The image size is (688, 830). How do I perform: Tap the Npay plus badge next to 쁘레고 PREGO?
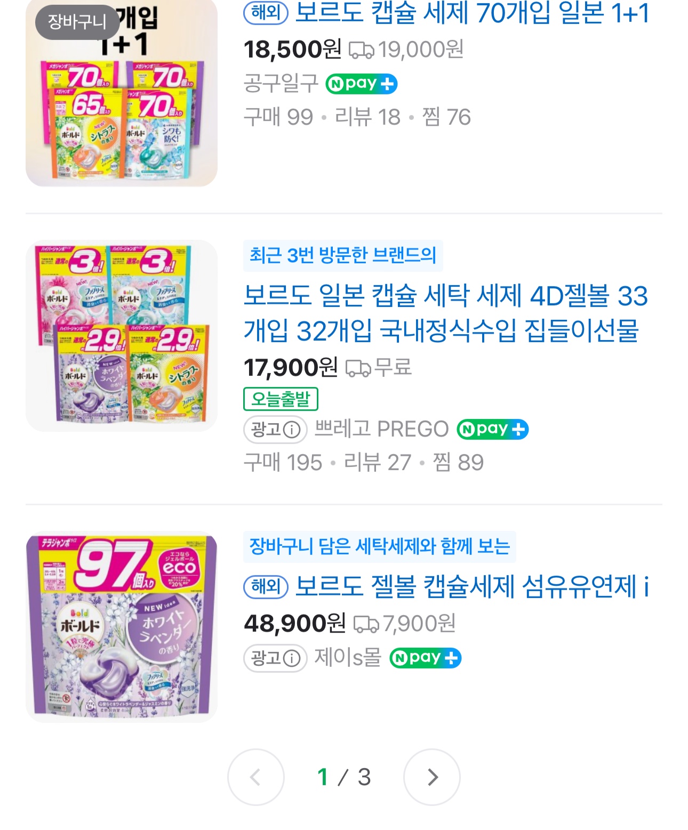coord(492,429)
